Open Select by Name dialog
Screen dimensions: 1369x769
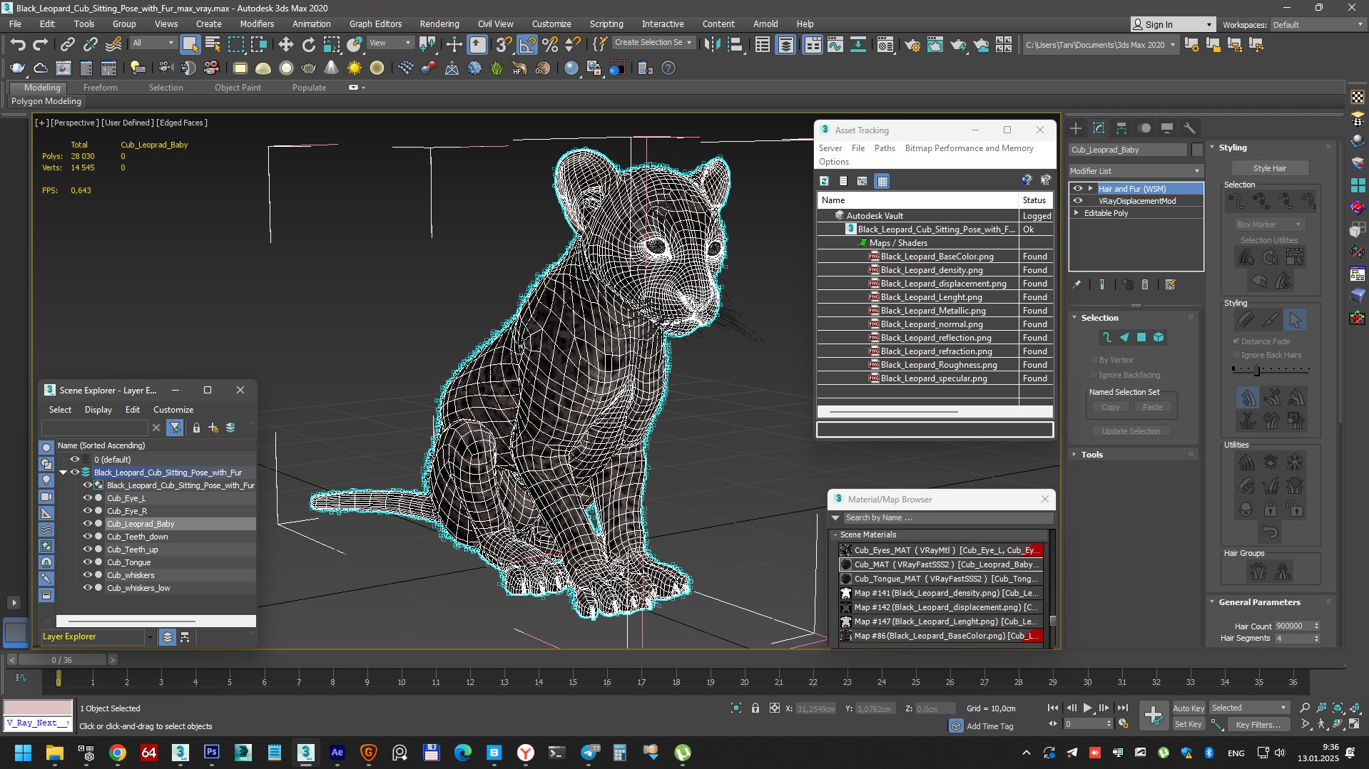(213, 45)
